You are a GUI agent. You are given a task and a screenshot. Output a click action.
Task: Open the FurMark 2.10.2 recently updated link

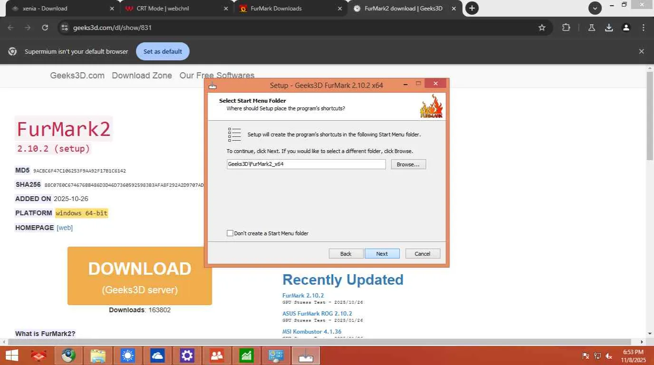click(x=303, y=296)
